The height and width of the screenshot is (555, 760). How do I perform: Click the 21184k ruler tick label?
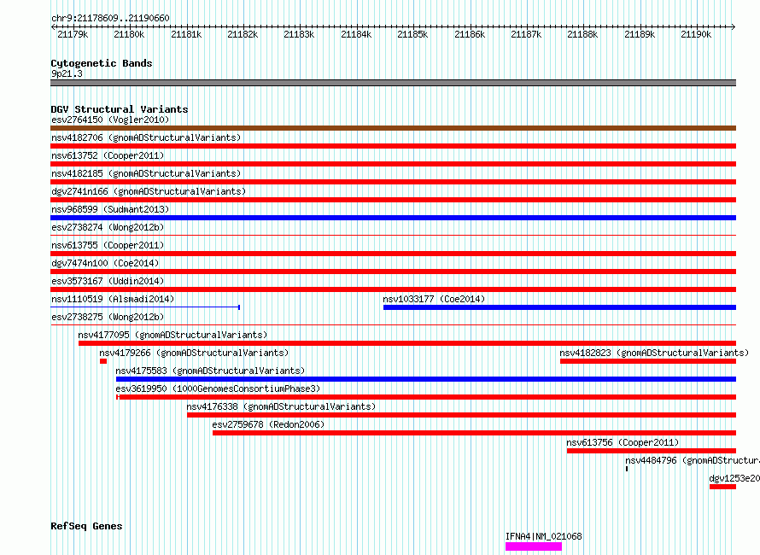click(356, 34)
